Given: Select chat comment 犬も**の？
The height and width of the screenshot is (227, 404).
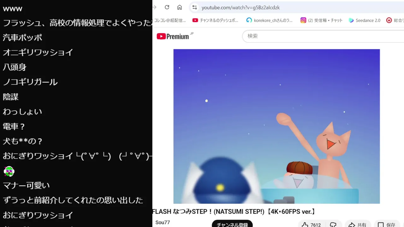Looking at the screenshot, I should click(x=23, y=141).
